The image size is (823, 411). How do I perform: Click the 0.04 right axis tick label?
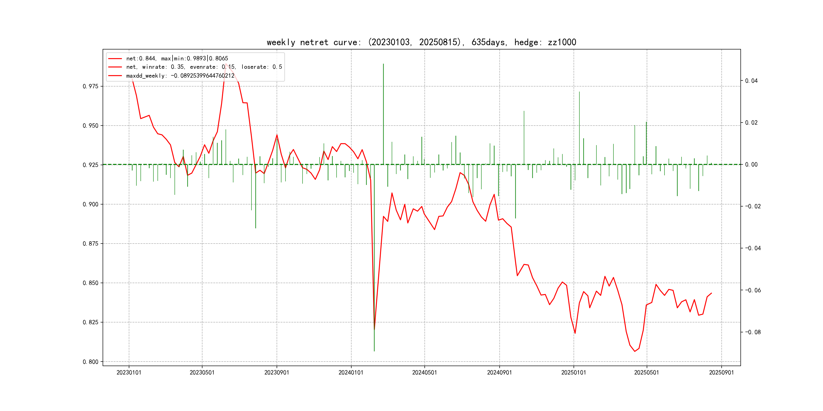click(751, 81)
